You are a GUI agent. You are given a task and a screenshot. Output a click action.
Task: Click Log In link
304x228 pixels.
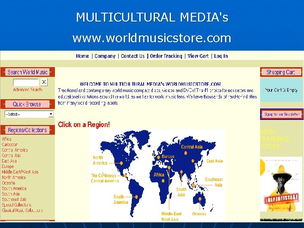pyautogui.click(x=221, y=56)
